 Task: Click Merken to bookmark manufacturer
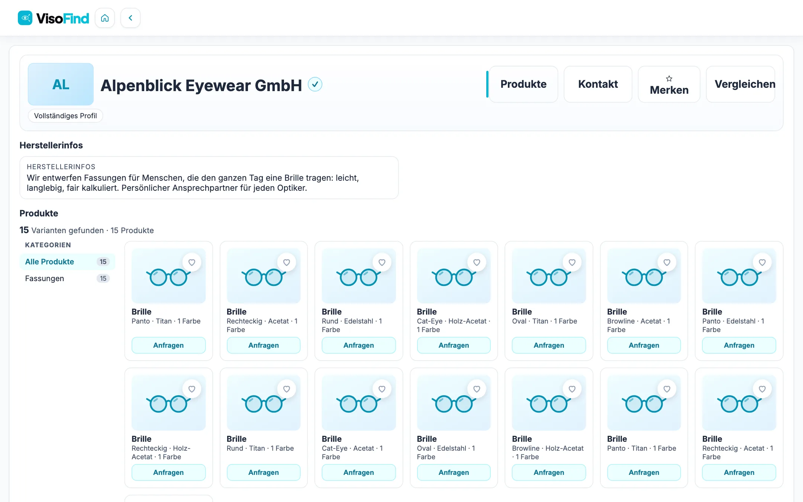click(669, 84)
